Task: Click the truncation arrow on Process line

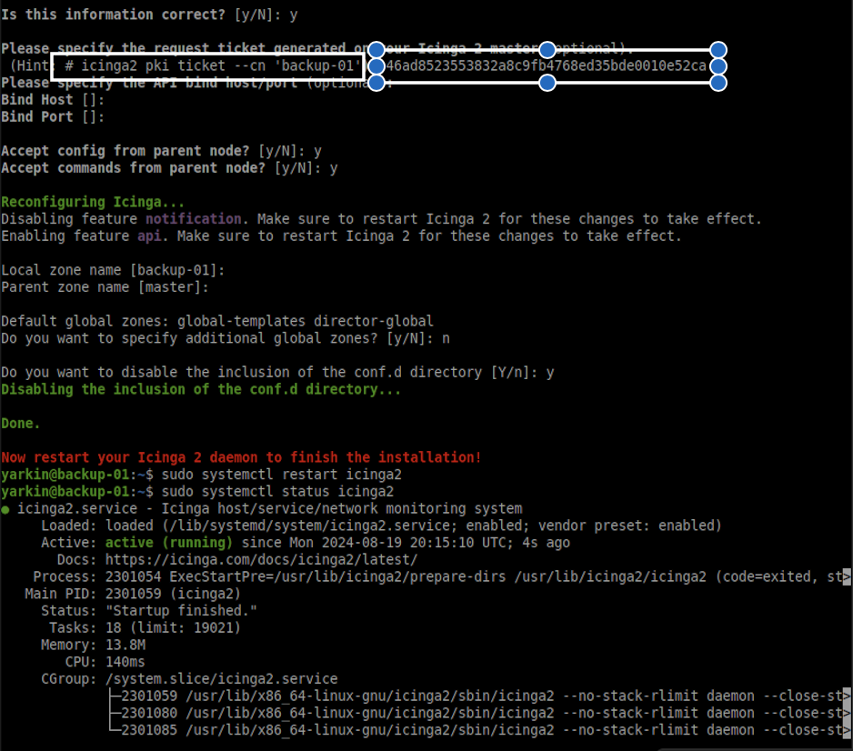Action: [847, 577]
